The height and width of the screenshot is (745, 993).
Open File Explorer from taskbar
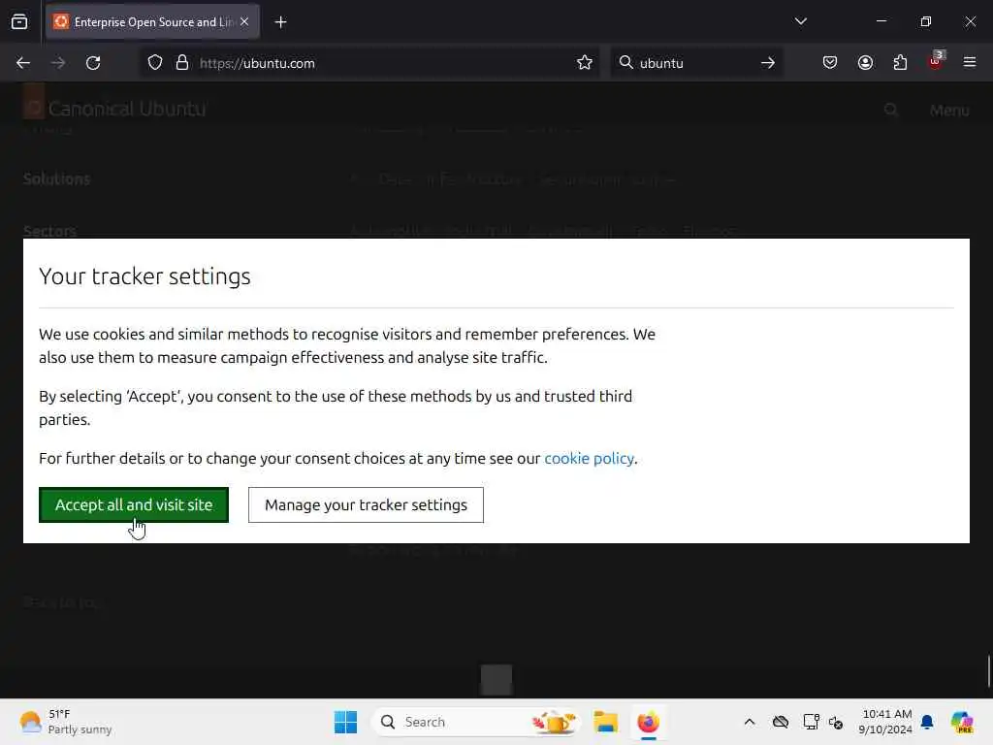pos(605,722)
